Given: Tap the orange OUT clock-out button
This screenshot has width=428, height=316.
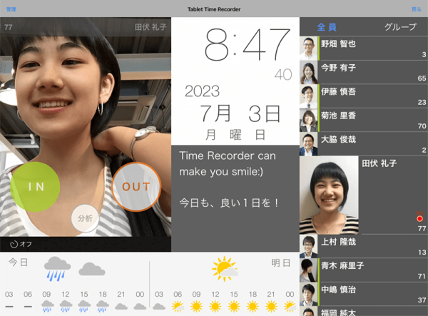Looking at the screenshot, I should click(136, 187).
